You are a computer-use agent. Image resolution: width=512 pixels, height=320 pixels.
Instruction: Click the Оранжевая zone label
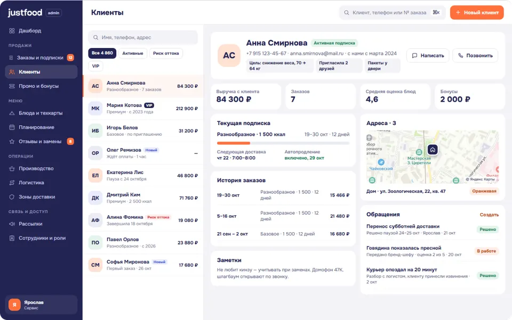tap(484, 191)
